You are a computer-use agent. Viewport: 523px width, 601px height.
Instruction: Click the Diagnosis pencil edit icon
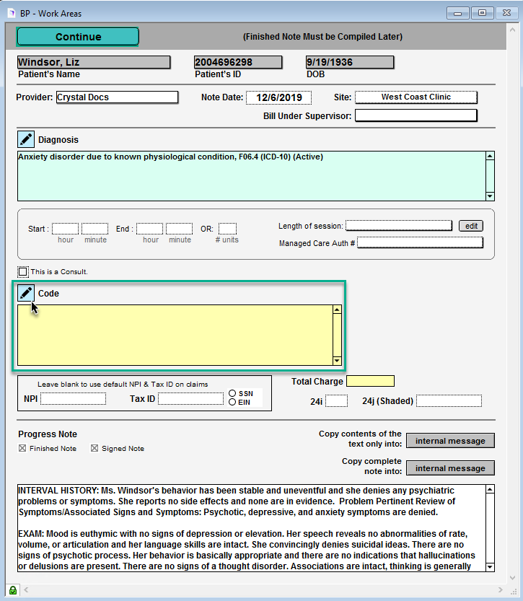(26, 139)
